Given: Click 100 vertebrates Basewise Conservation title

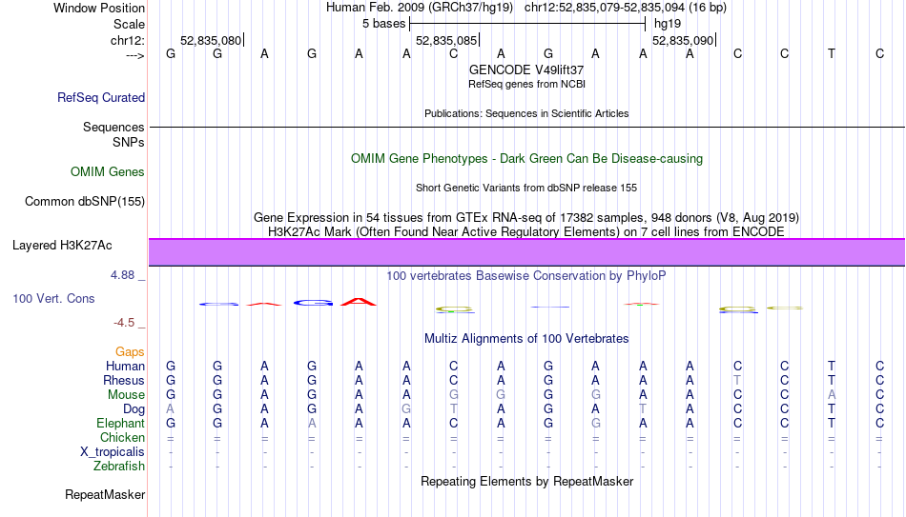Looking at the screenshot, I should click(x=526, y=276).
